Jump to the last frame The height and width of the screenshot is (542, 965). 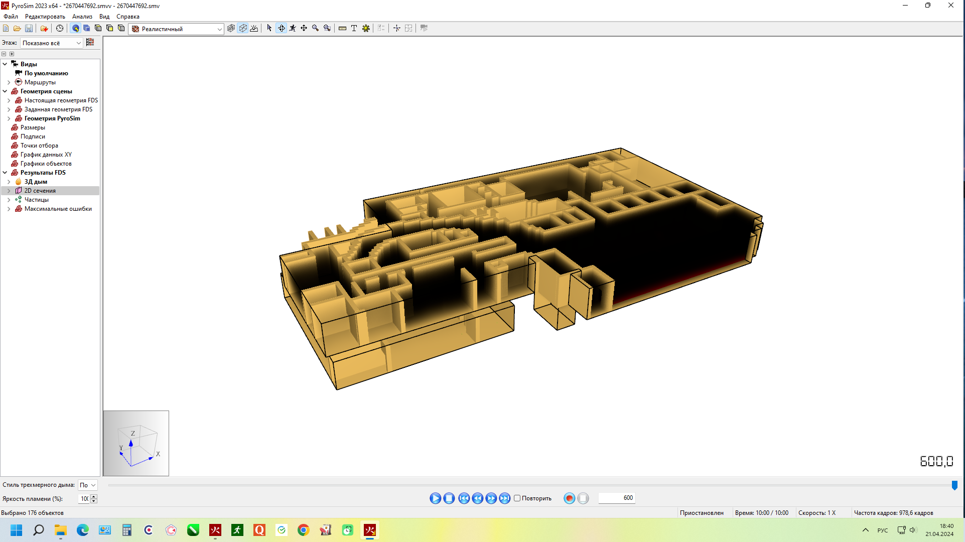point(504,498)
